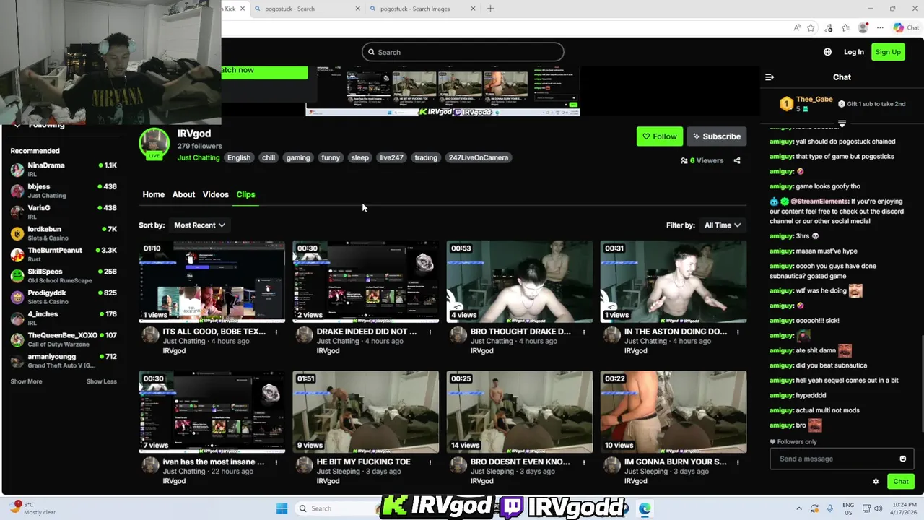
Task: Share the IRVgod channel via share icon
Action: (737, 160)
